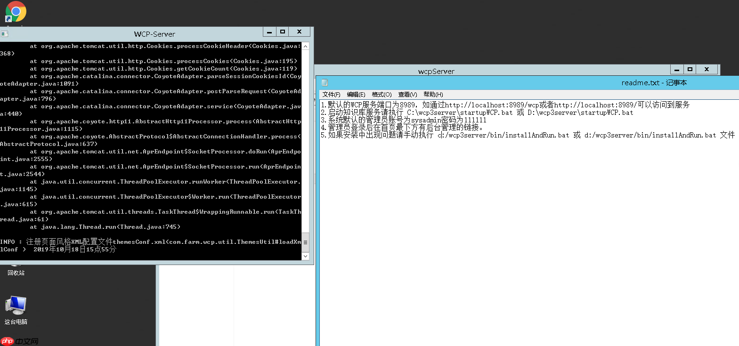Select the 这台电脑 (This PC) desktop icon
This screenshot has height=346, width=739.
16,310
